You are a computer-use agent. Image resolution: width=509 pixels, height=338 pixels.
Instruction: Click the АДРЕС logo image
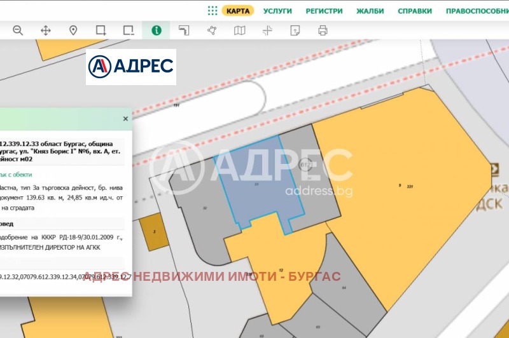click(131, 67)
